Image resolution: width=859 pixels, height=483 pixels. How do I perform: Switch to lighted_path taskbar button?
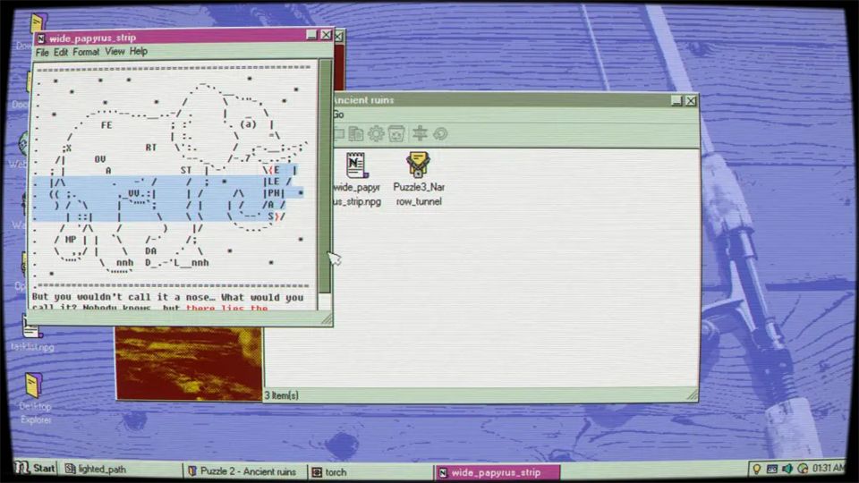click(121, 470)
